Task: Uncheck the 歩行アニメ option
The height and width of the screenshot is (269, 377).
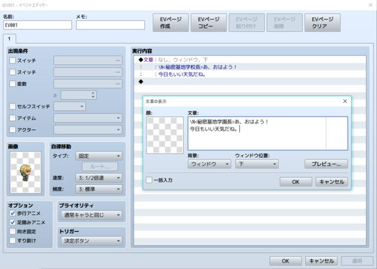Action: coord(12,213)
